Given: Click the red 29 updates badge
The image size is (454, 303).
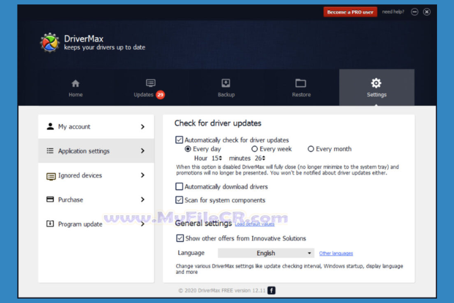Looking at the screenshot, I should (x=160, y=95).
